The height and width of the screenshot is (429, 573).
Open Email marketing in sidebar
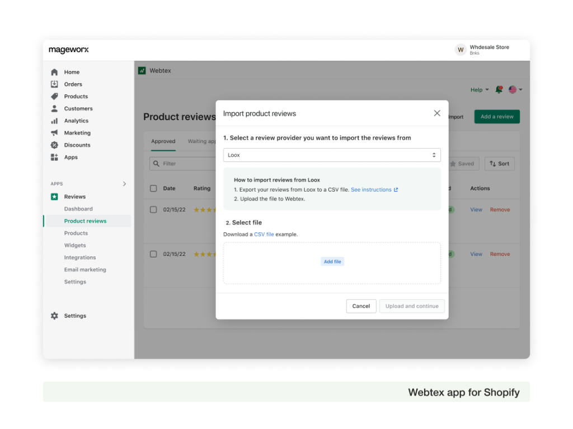(85, 270)
